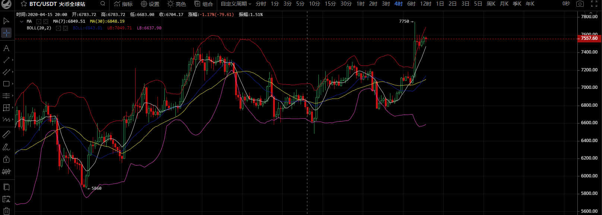
Task: Select the rectangle shape tool
Action: pos(6,84)
